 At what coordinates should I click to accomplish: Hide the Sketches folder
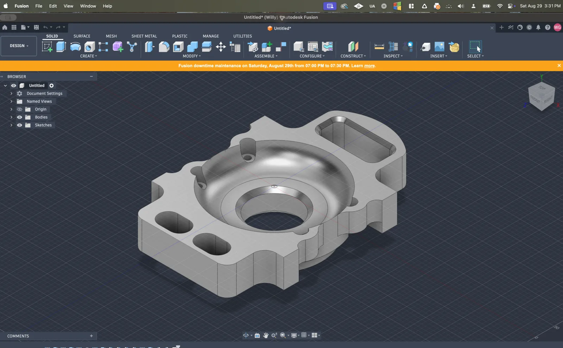pyautogui.click(x=19, y=125)
